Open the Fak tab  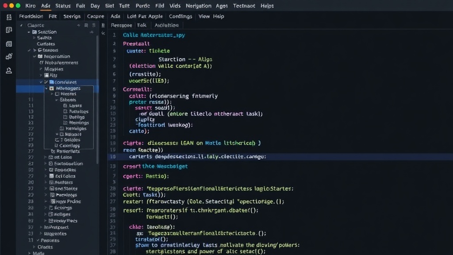(142, 25)
